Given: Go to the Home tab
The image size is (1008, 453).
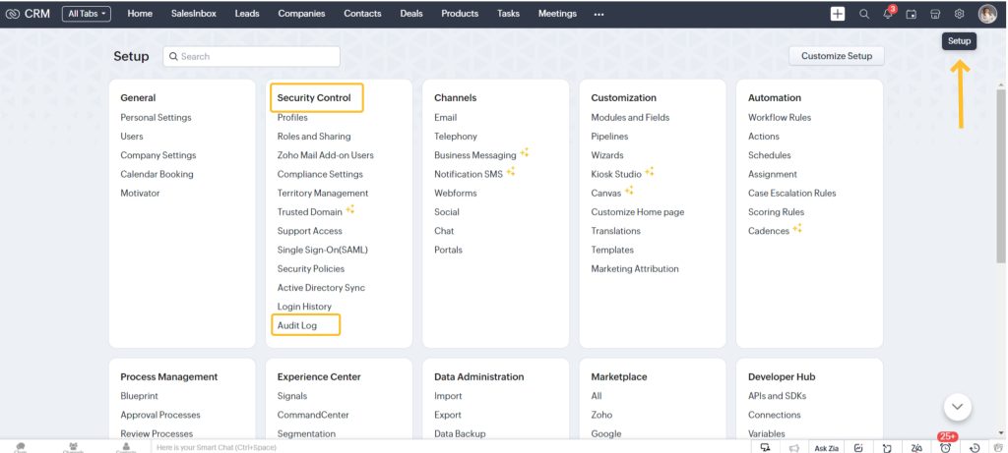Looking at the screenshot, I should coord(140,14).
